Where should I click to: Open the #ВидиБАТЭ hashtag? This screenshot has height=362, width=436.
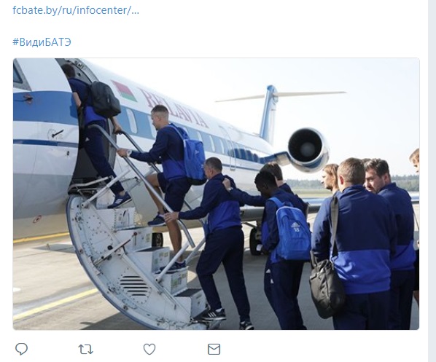(42, 42)
